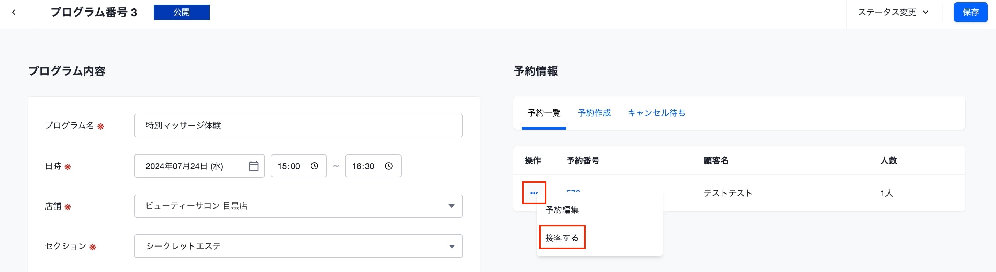Click the 公開 status badge
Viewport: 996px width, 272px height.
(x=181, y=12)
